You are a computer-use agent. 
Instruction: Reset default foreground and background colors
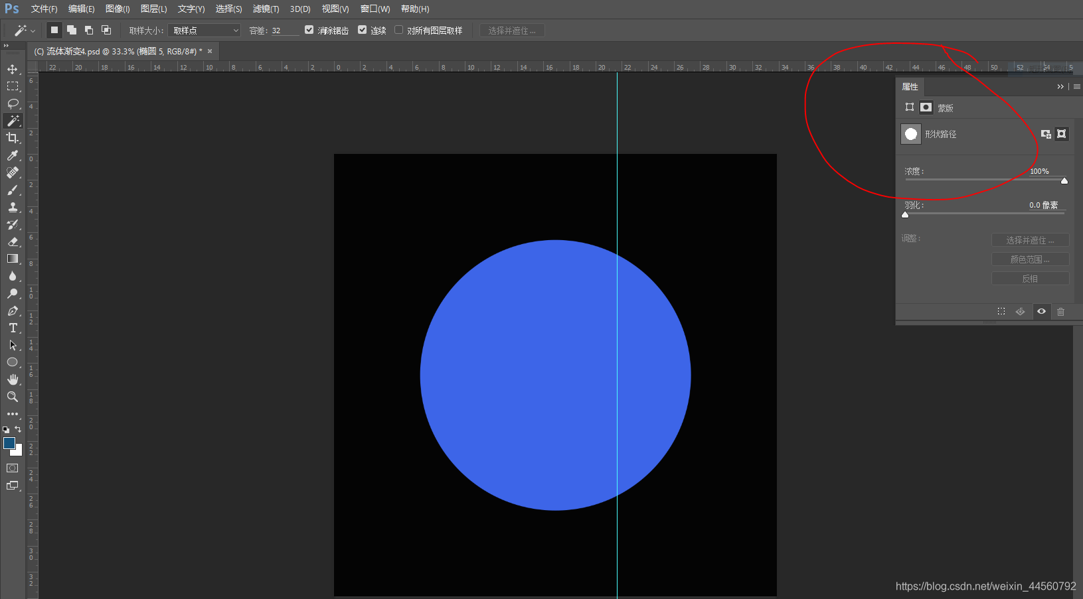(6, 430)
